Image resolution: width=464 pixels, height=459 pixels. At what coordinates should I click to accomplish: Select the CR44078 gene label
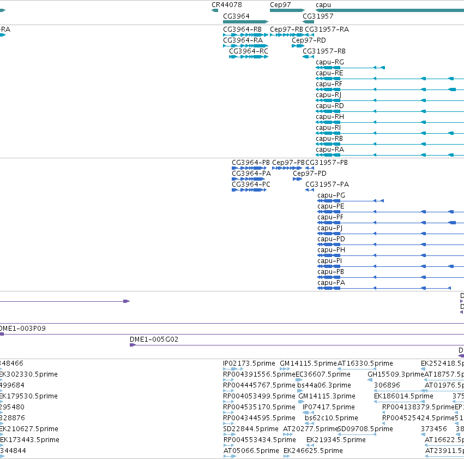pos(227,5)
